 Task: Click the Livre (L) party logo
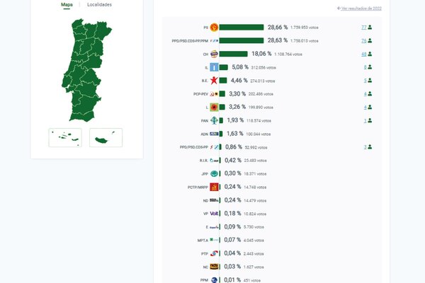coord(214,107)
